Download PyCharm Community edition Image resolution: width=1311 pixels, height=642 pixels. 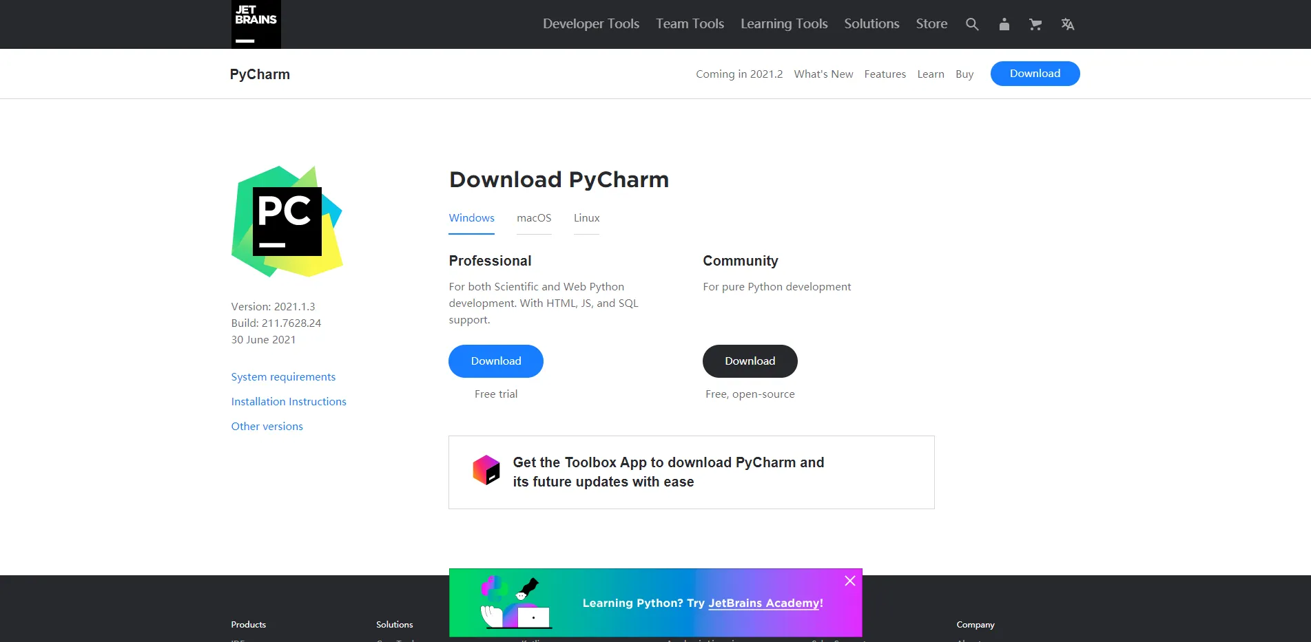(750, 361)
